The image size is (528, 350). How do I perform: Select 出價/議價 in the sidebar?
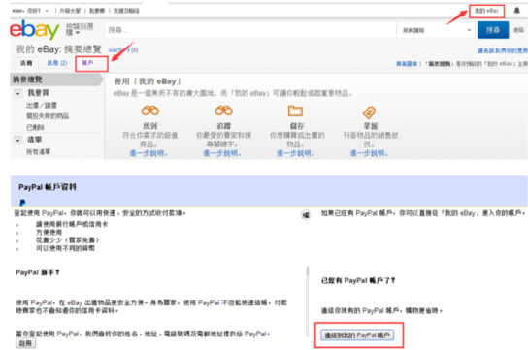pyautogui.click(x=42, y=106)
